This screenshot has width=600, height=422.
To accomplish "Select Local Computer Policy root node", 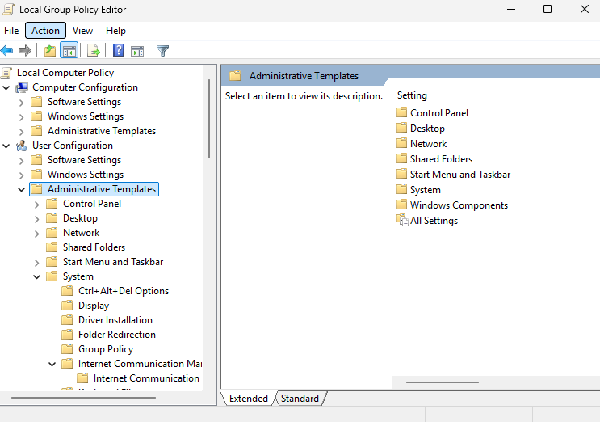I will point(65,73).
